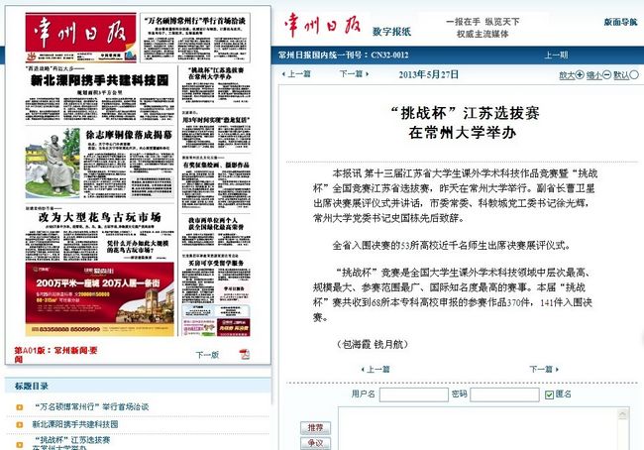Open 版面导航 page navigation menu
Image resolution: width=644 pixels, height=450 pixels.
(x=620, y=22)
